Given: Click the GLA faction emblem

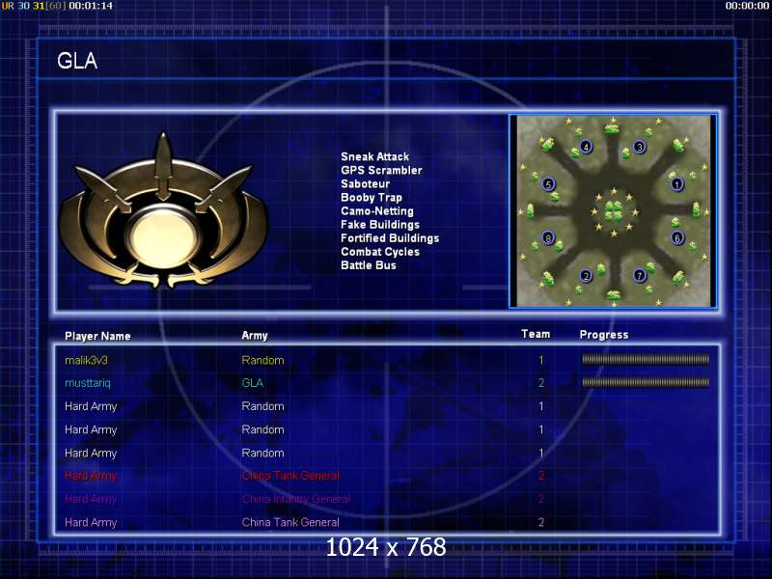Looking at the screenshot, I should point(163,210).
